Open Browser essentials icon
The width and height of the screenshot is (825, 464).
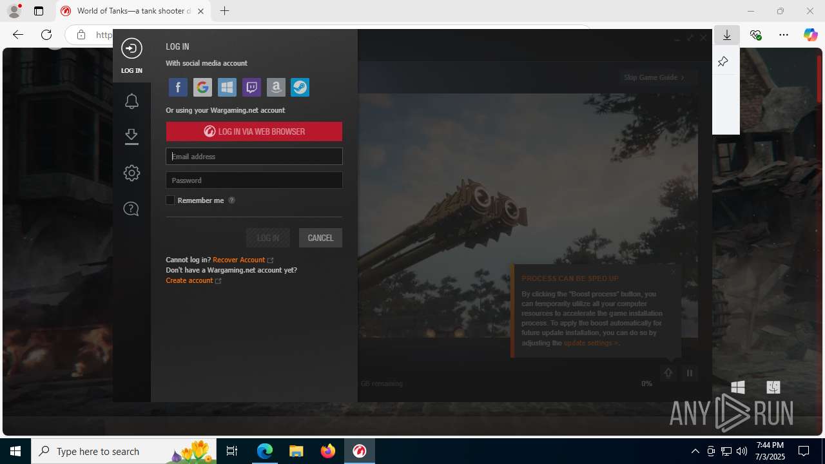(755, 35)
